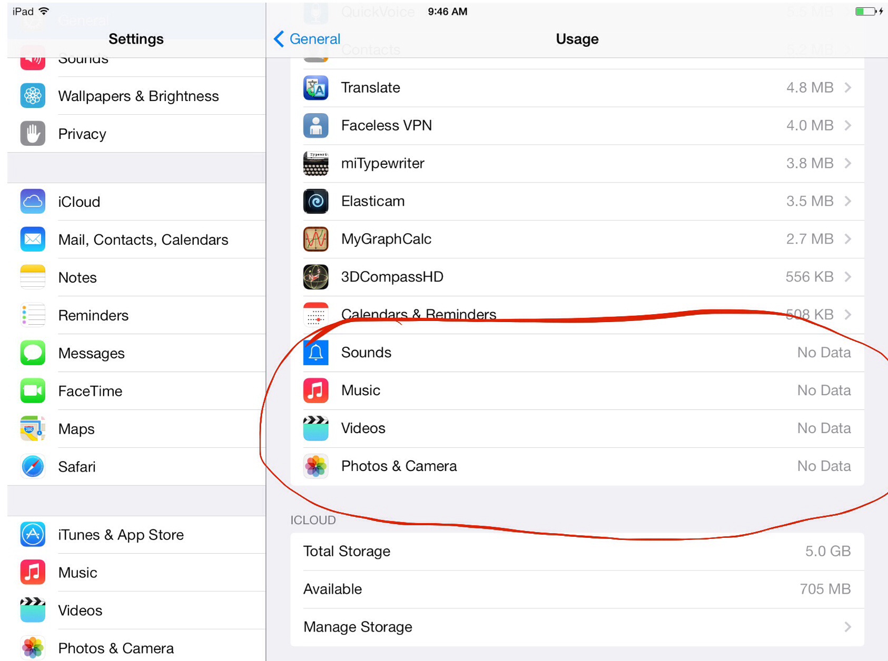Viewport: 888px width, 661px height.
Task: Select the Notes icon in the sidebar
Action: [x=33, y=277]
